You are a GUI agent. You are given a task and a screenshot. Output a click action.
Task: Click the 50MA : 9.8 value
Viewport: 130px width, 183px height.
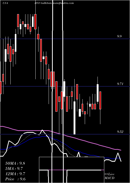tap(15, 163)
